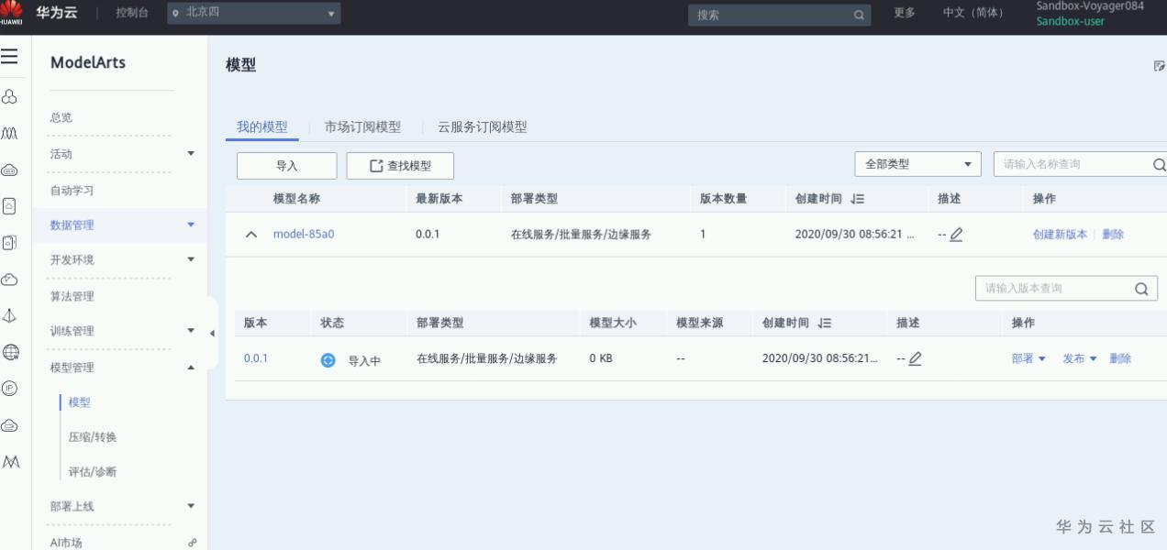Switch to the 云服务订阅模型 tab

[483, 127]
